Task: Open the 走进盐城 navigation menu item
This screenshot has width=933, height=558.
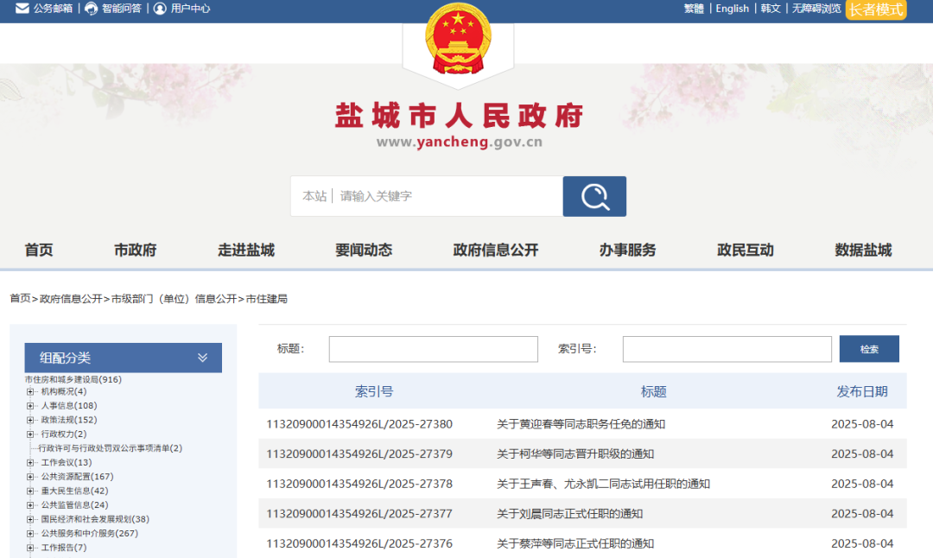Action: (x=245, y=250)
